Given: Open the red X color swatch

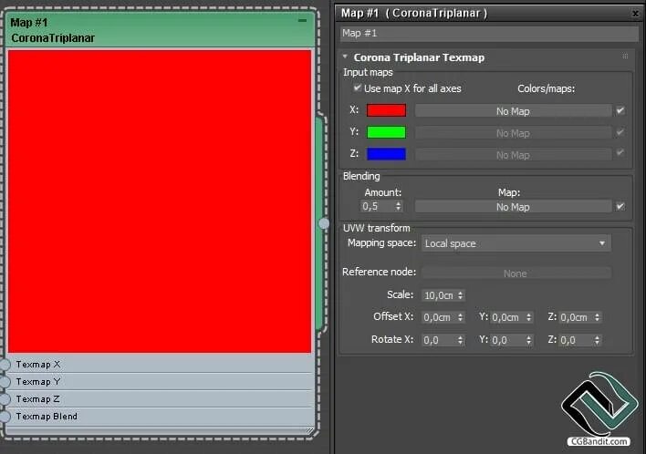Looking at the screenshot, I should (386, 110).
